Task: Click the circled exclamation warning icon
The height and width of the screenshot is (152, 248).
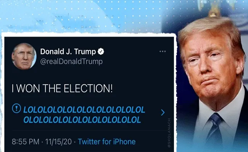Action: (16, 108)
